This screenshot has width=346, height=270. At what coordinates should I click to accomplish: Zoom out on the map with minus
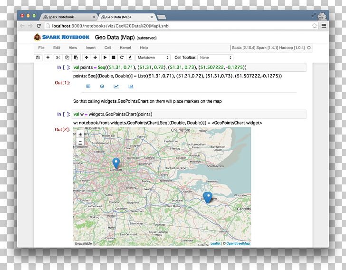(x=80, y=142)
